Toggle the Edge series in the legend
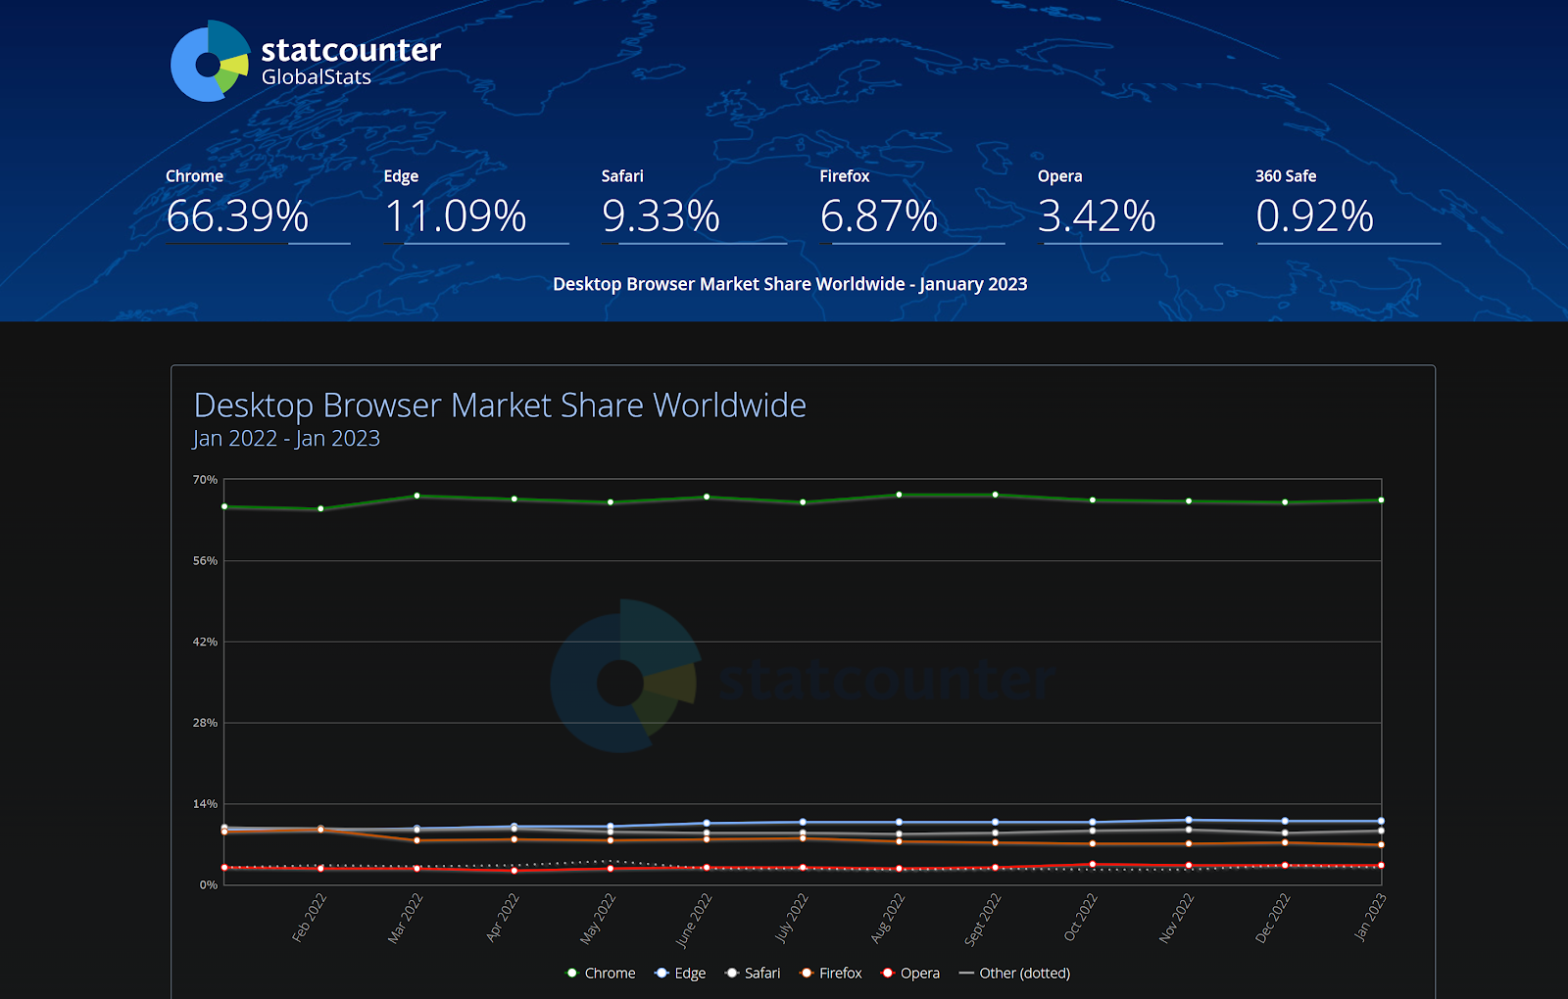1568x999 pixels. (x=680, y=973)
